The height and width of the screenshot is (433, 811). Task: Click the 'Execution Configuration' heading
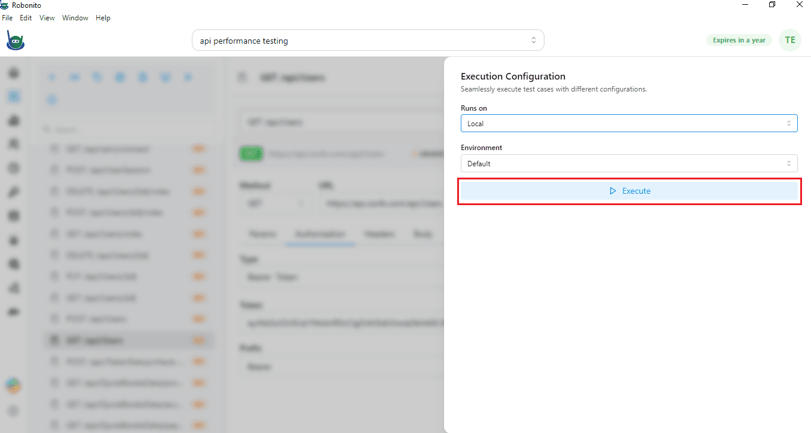pyautogui.click(x=513, y=76)
